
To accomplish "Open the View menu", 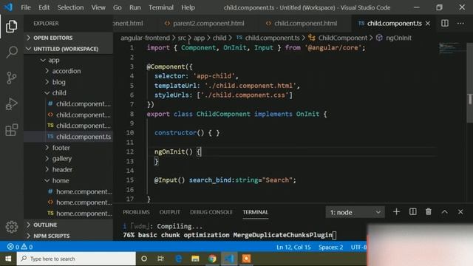I will [x=98, y=7].
